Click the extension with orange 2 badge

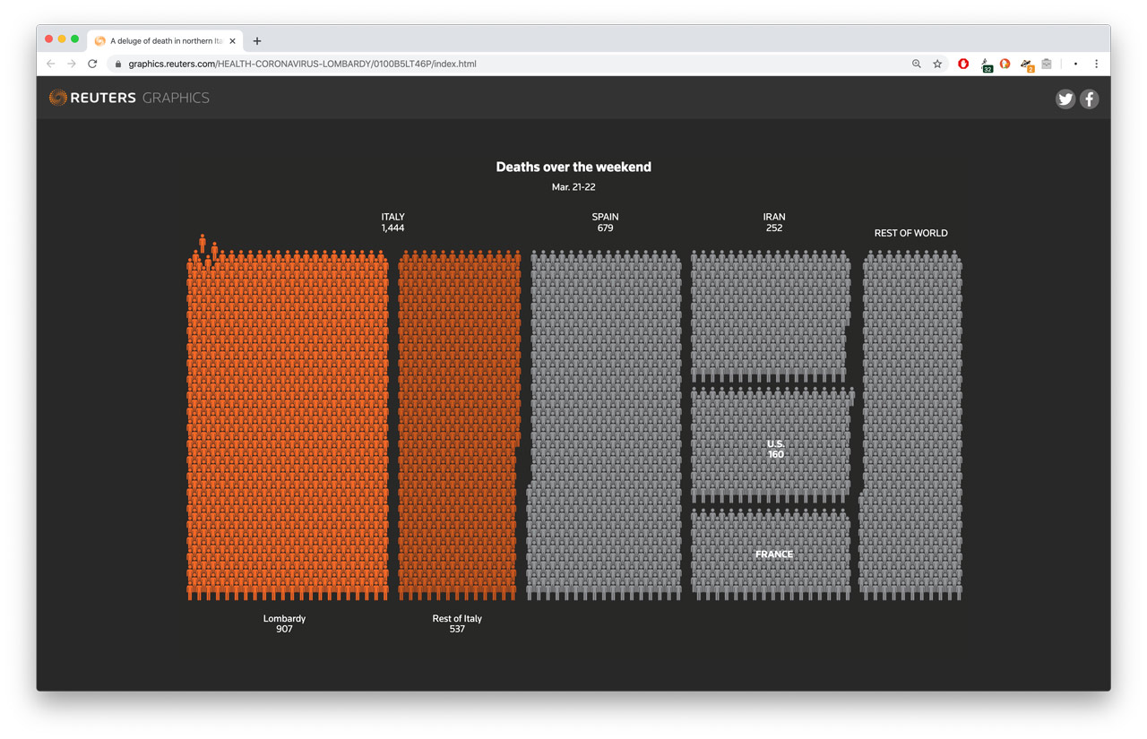pos(1027,65)
